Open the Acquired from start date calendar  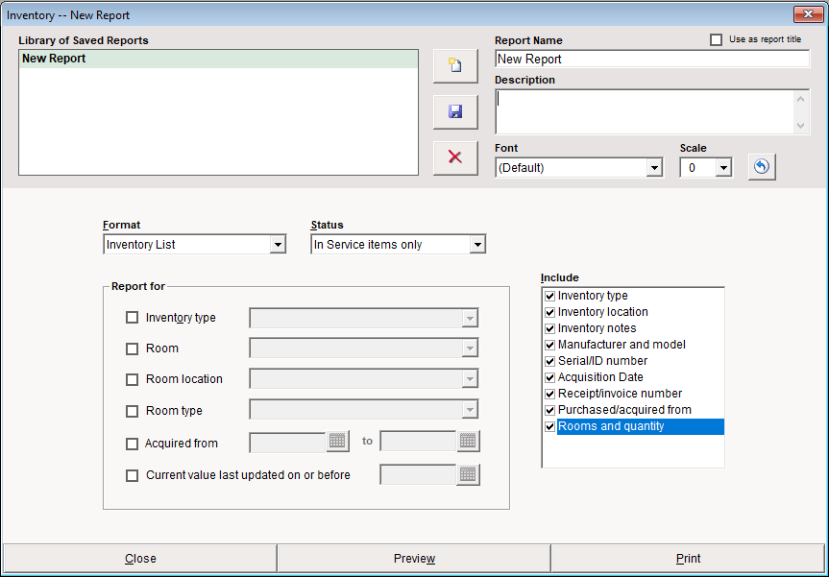(x=337, y=442)
